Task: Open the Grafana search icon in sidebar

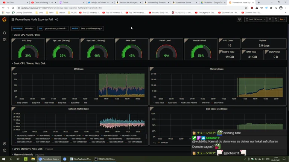Action: pyautogui.click(x=5, y=33)
